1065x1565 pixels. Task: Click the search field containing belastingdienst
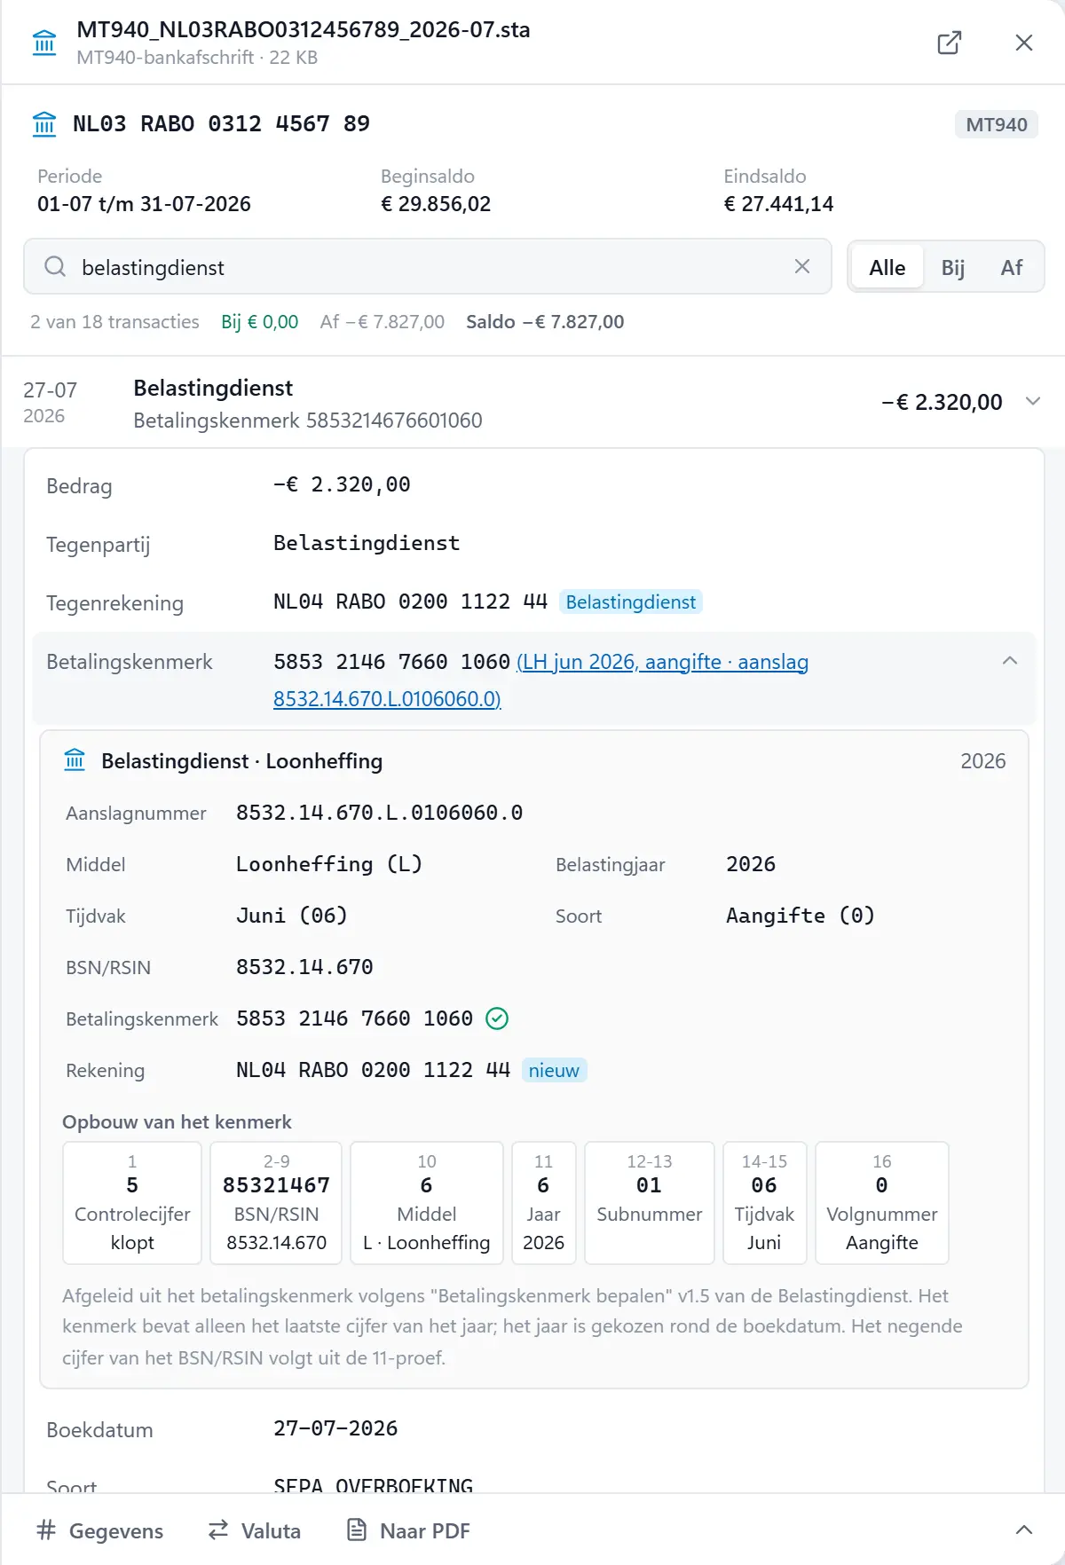pyautogui.click(x=428, y=266)
